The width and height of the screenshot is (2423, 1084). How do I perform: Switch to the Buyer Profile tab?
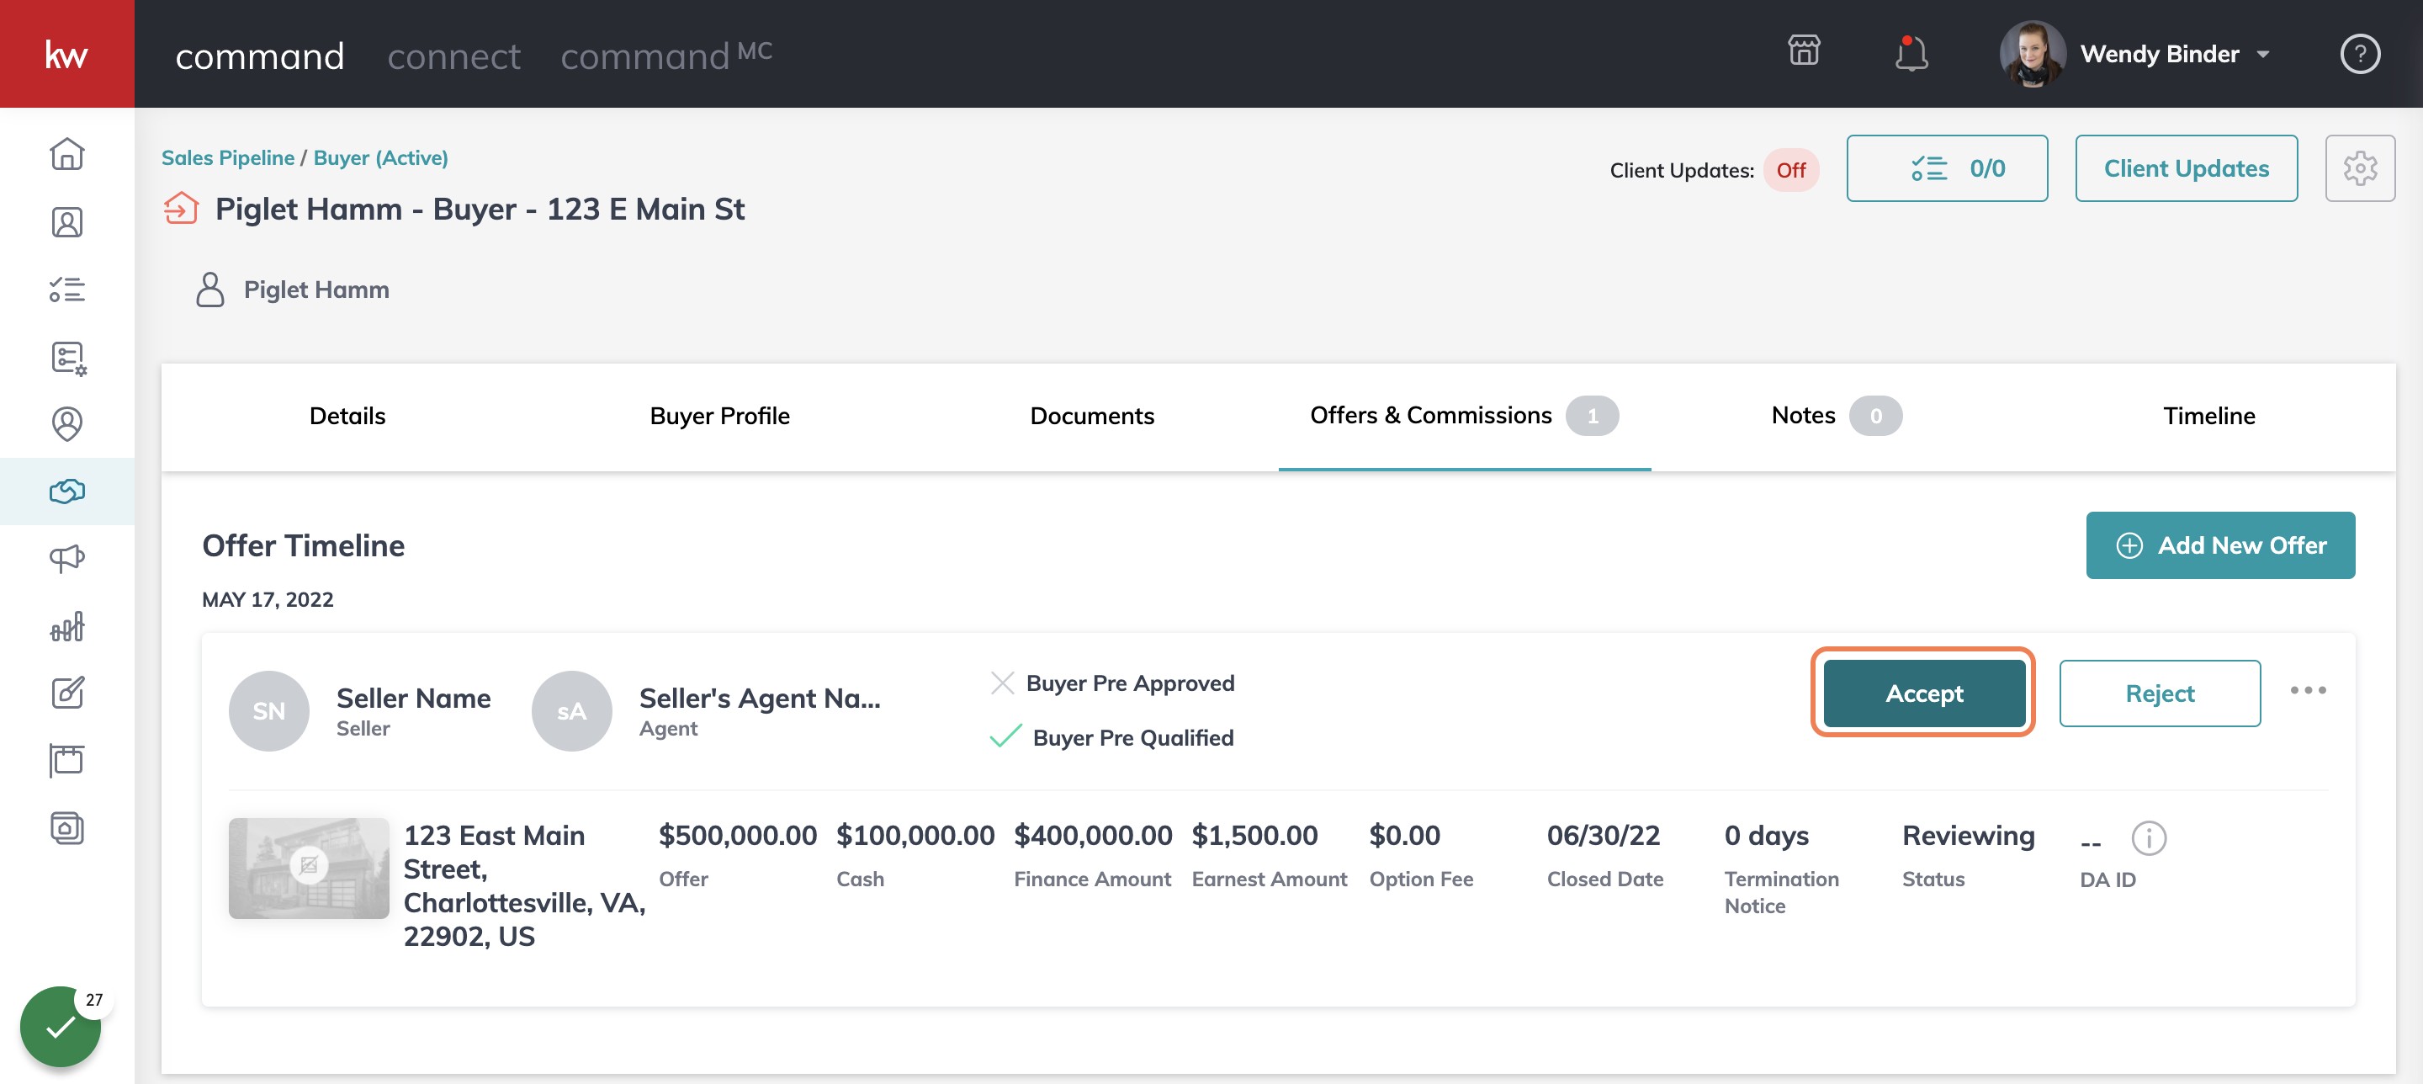pos(719,416)
